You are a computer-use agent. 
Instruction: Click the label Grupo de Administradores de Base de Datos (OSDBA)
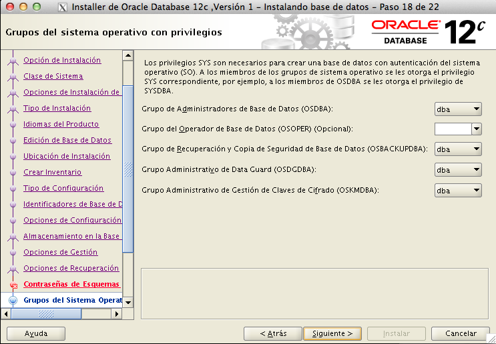(237, 109)
